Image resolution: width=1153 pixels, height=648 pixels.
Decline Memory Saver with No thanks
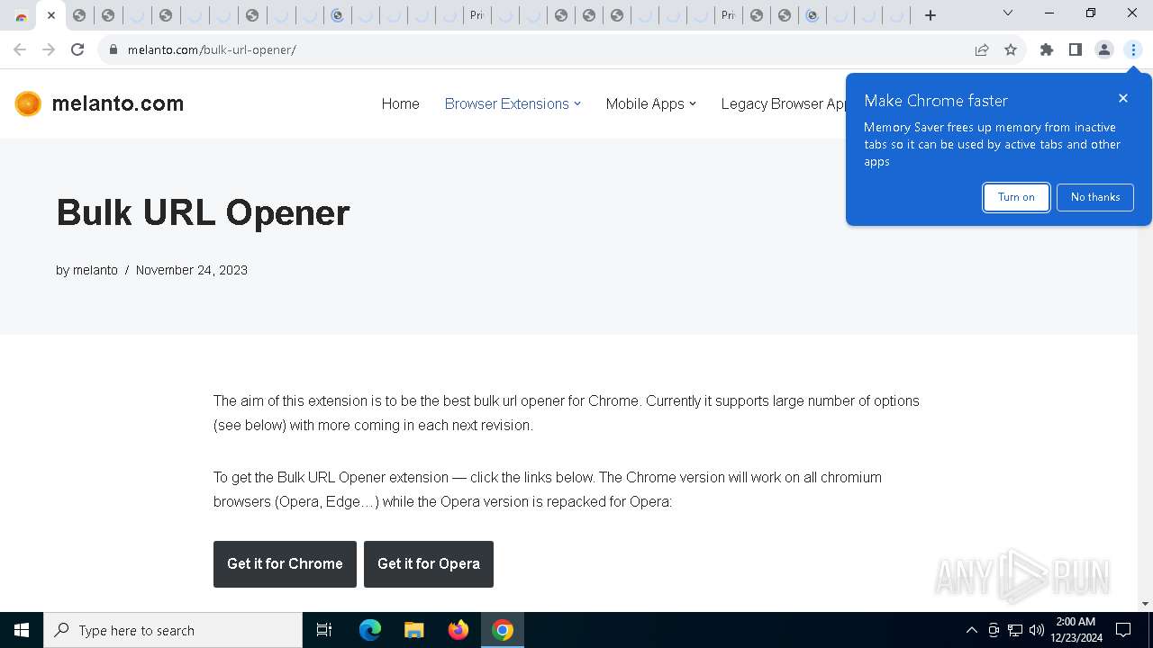point(1095,197)
